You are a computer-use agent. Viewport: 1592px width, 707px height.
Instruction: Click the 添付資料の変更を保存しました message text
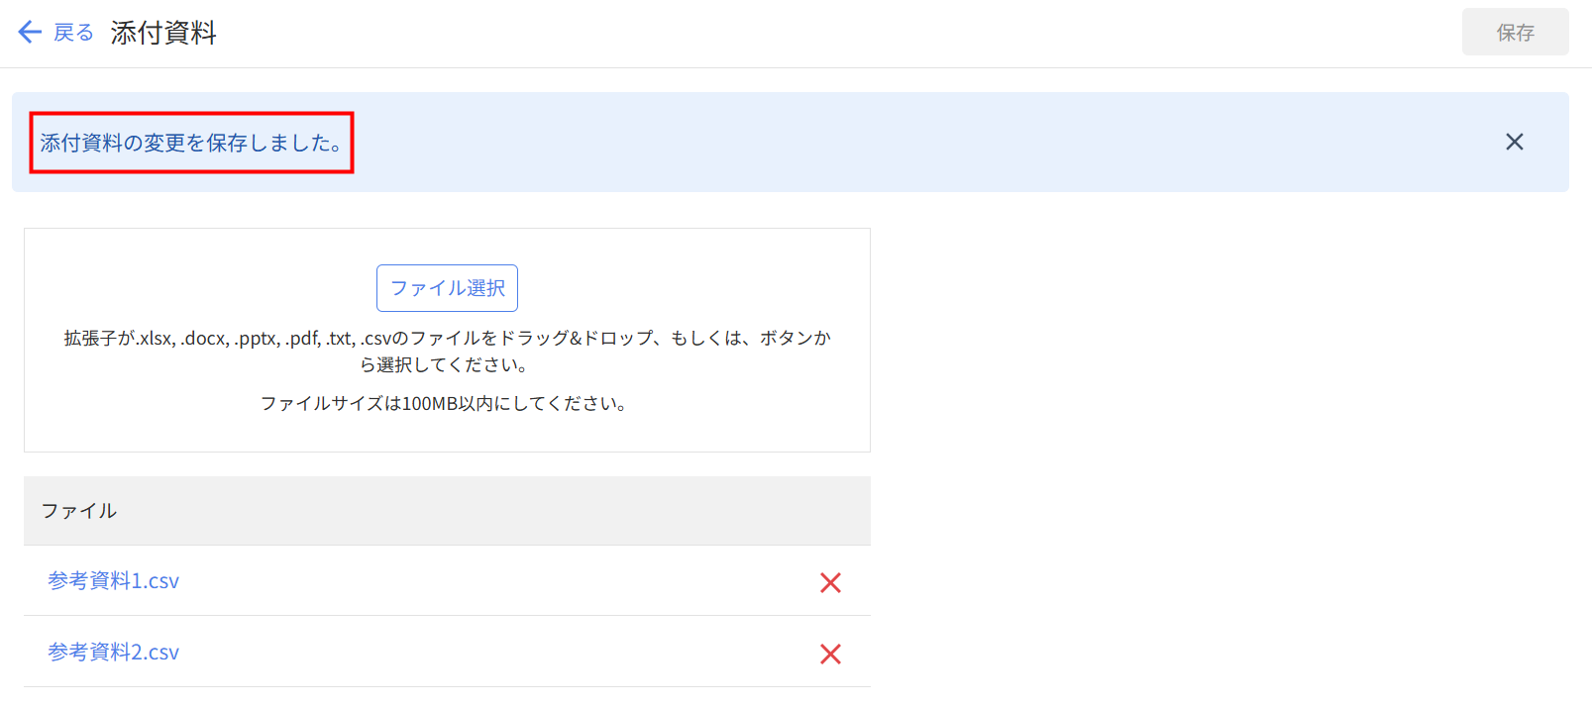tap(191, 143)
